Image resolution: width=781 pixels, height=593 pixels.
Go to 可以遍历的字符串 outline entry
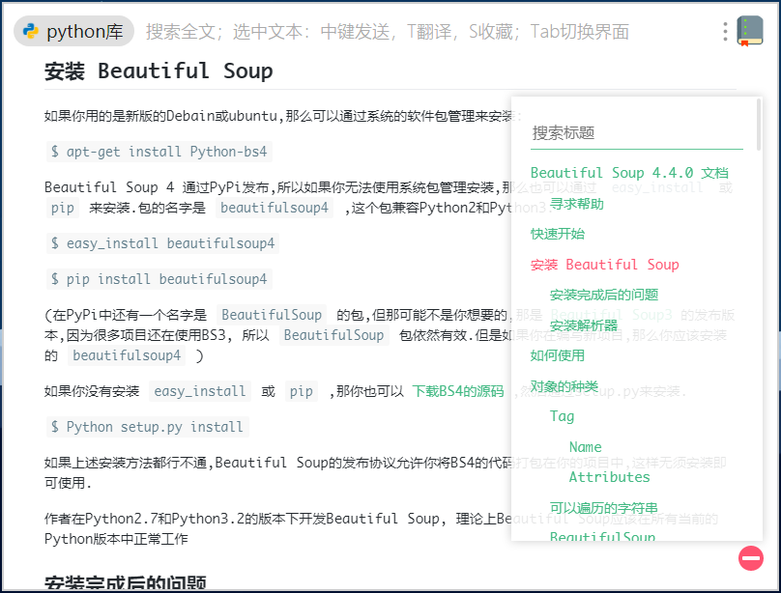tap(604, 508)
